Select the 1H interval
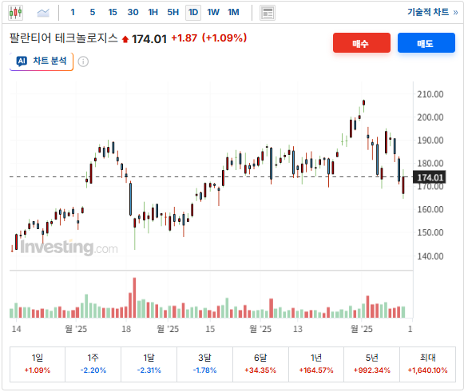Viewport: 464px width, 392px height. [x=153, y=13]
